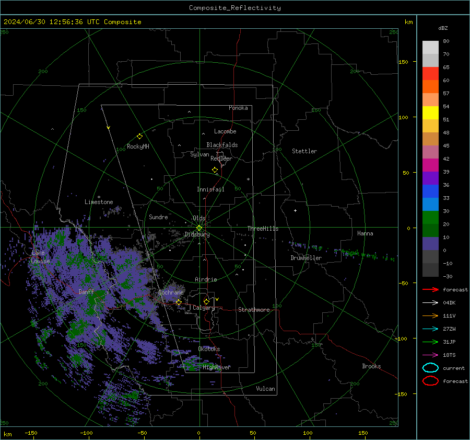Viewport: 470px width, 440px height.
Task: Click the 'Hanna' label
Action: (365, 233)
